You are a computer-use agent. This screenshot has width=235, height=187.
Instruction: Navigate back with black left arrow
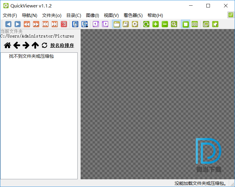coord(17,45)
